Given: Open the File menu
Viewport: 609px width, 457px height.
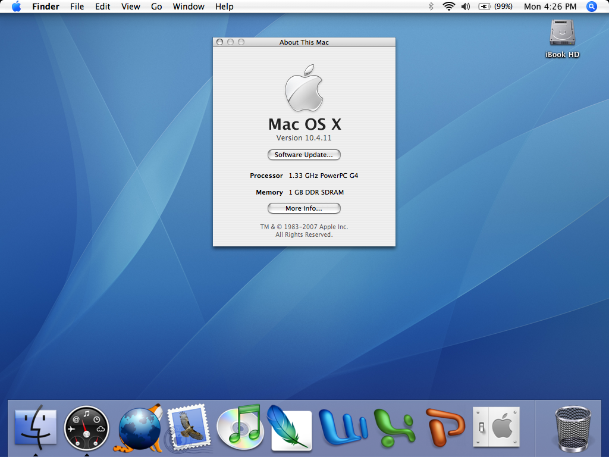Looking at the screenshot, I should pos(77,7).
